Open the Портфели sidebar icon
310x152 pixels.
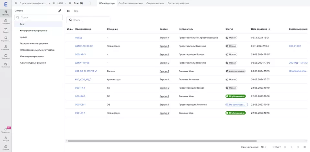[6, 21]
